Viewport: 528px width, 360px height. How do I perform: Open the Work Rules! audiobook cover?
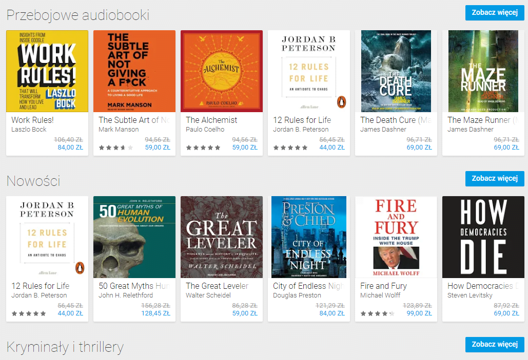[47, 71]
